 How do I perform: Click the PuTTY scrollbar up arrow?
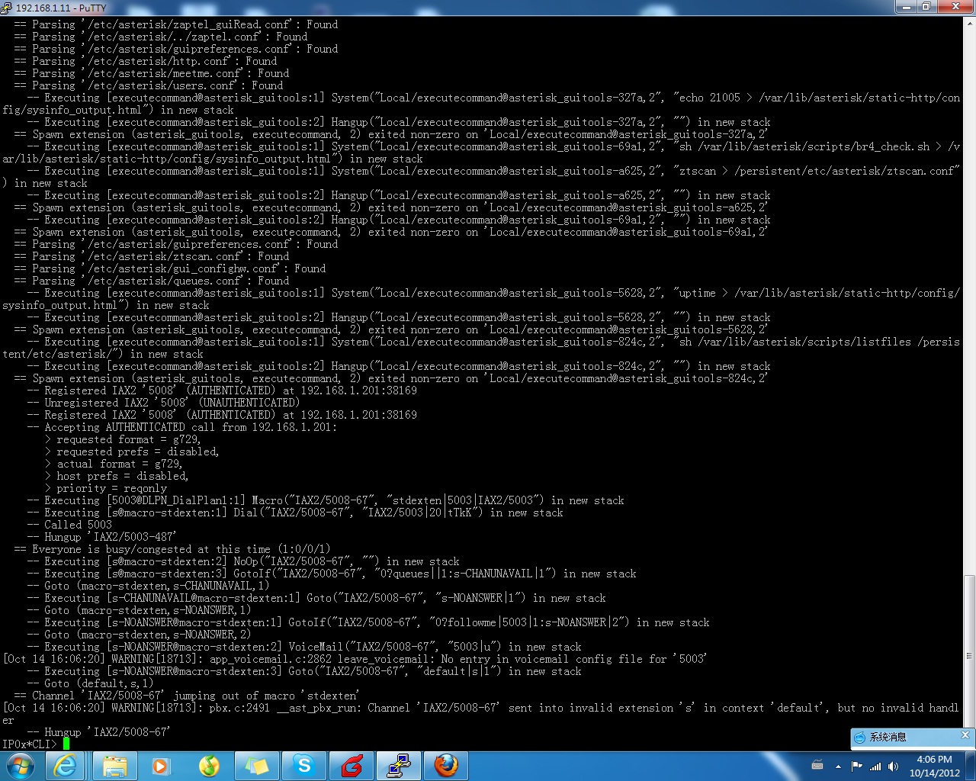coord(970,23)
